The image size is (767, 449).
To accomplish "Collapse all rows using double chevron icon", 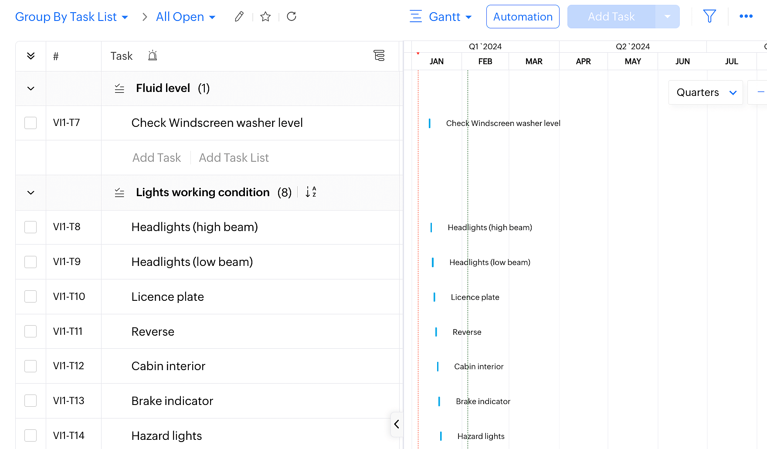I will click(31, 56).
